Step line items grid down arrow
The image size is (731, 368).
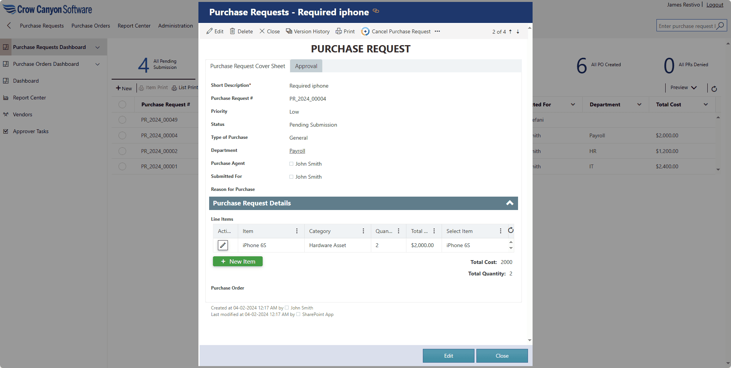coord(511,248)
